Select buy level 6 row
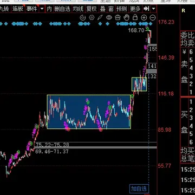 click(191, 142)
